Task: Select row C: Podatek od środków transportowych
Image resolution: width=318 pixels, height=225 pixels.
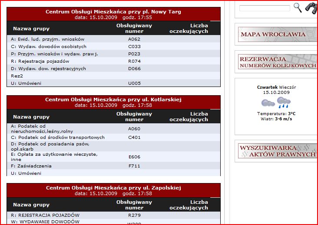Action: 113,137
